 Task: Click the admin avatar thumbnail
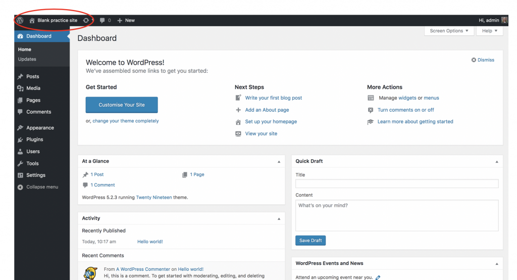pos(504,20)
